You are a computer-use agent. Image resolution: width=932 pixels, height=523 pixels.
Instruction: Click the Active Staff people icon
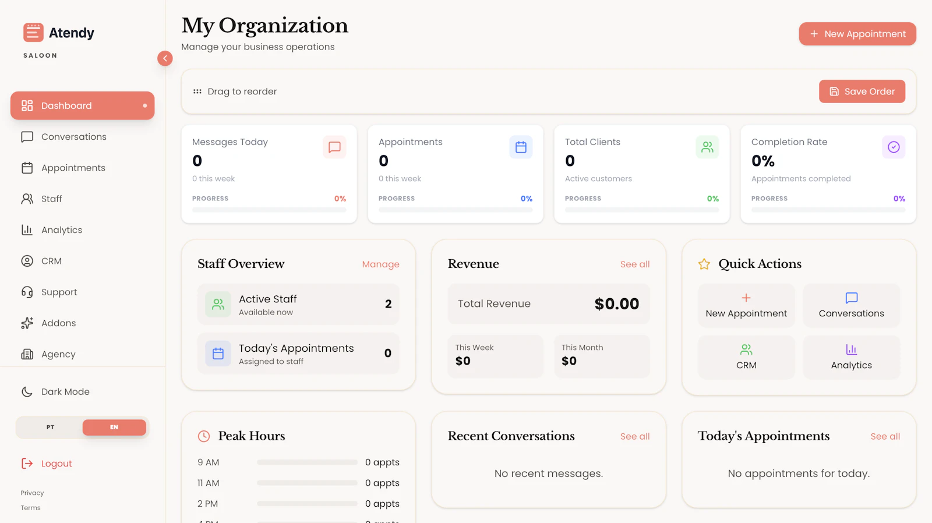[218, 304]
